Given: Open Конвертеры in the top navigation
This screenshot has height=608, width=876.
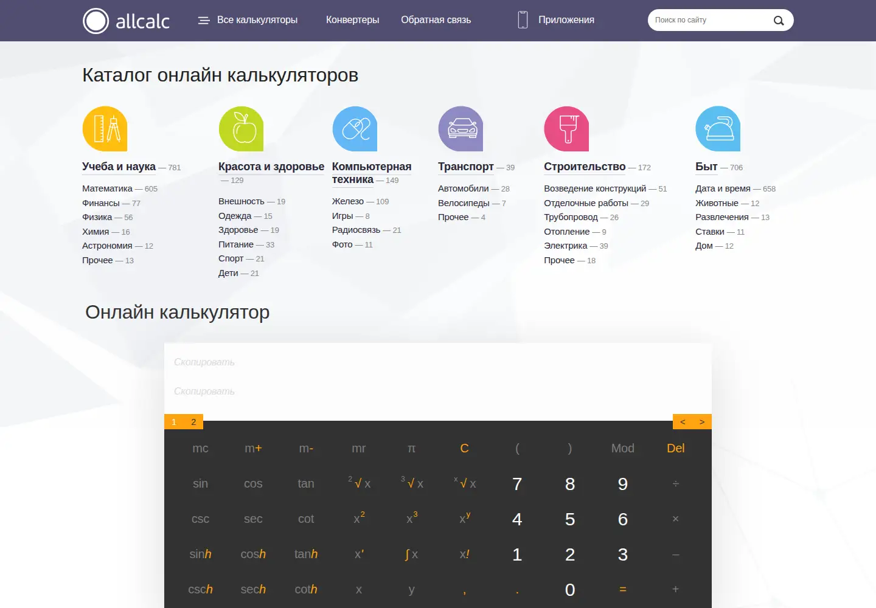Looking at the screenshot, I should (352, 20).
